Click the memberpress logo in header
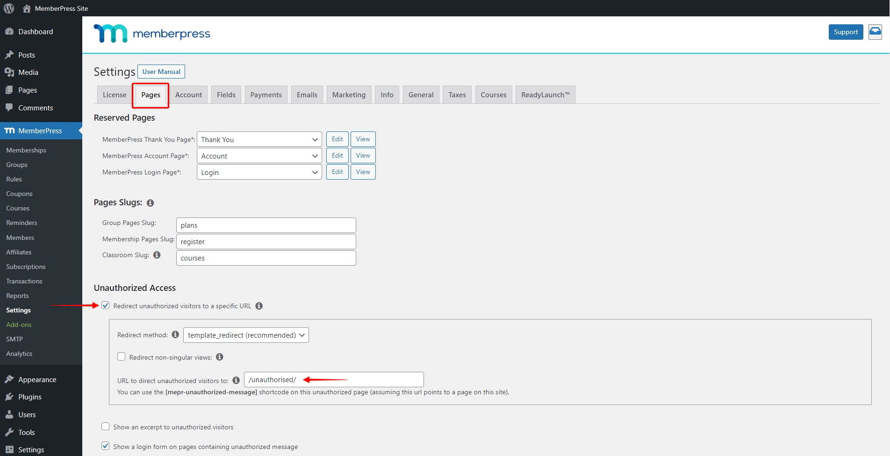 (152, 33)
